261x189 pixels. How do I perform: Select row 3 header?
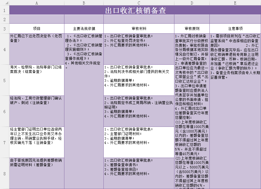click(5, 29)
